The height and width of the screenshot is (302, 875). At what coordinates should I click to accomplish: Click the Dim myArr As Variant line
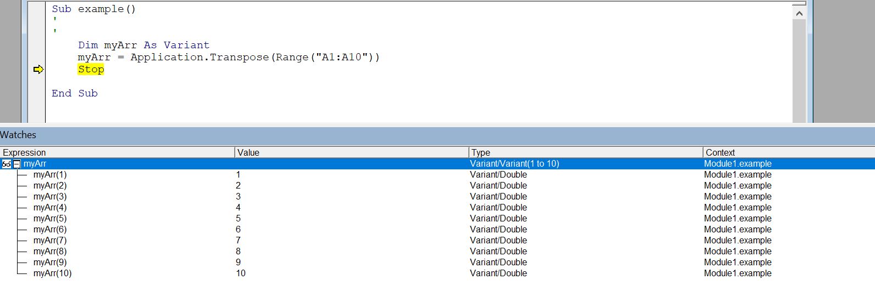point(143,45)
